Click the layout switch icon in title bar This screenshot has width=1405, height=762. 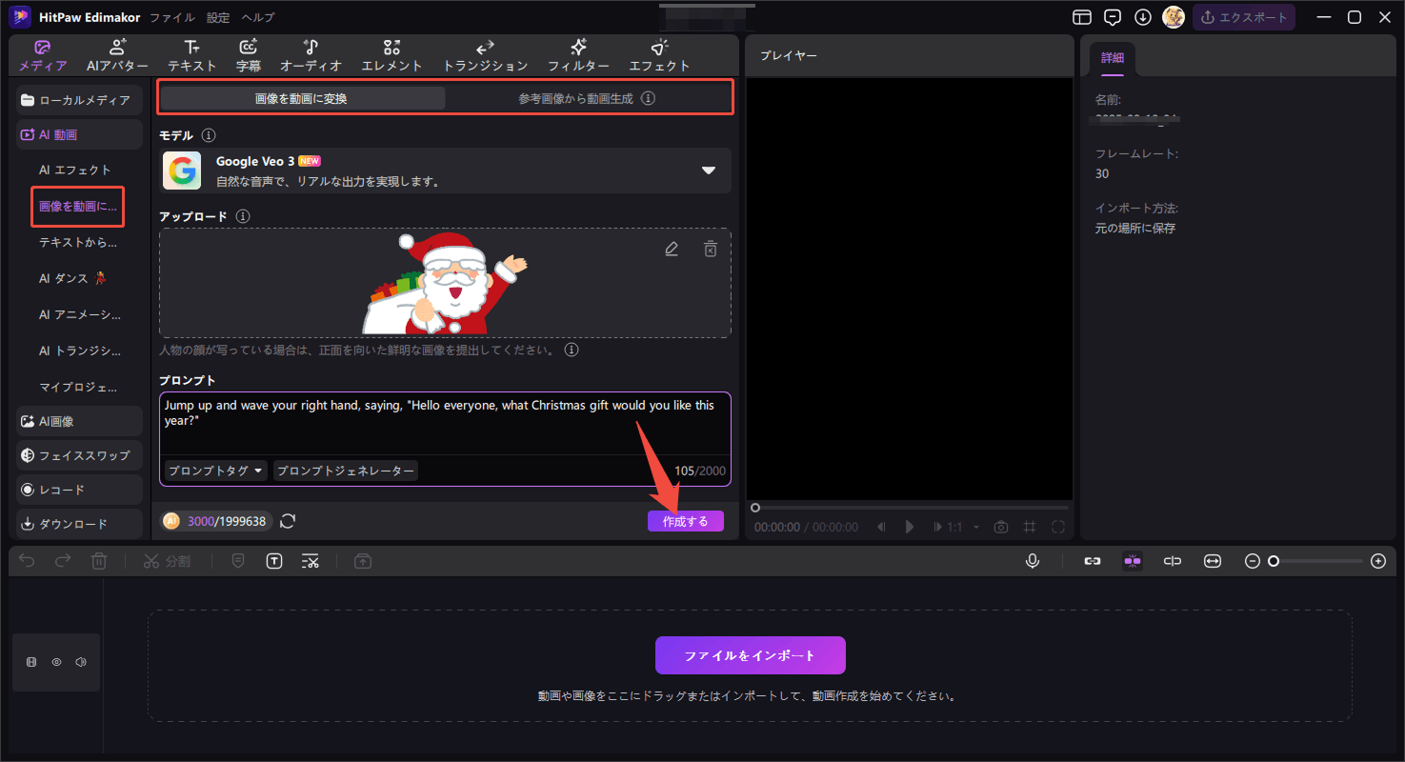pos(1082,17)
